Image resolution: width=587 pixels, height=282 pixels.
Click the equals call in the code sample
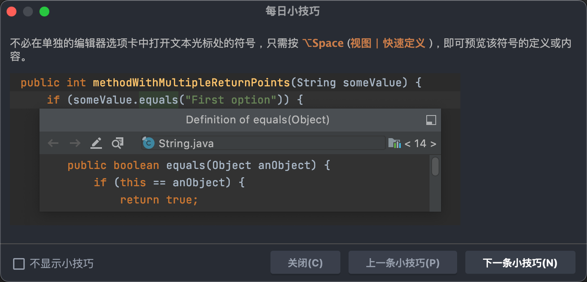(x=159, y=99)
